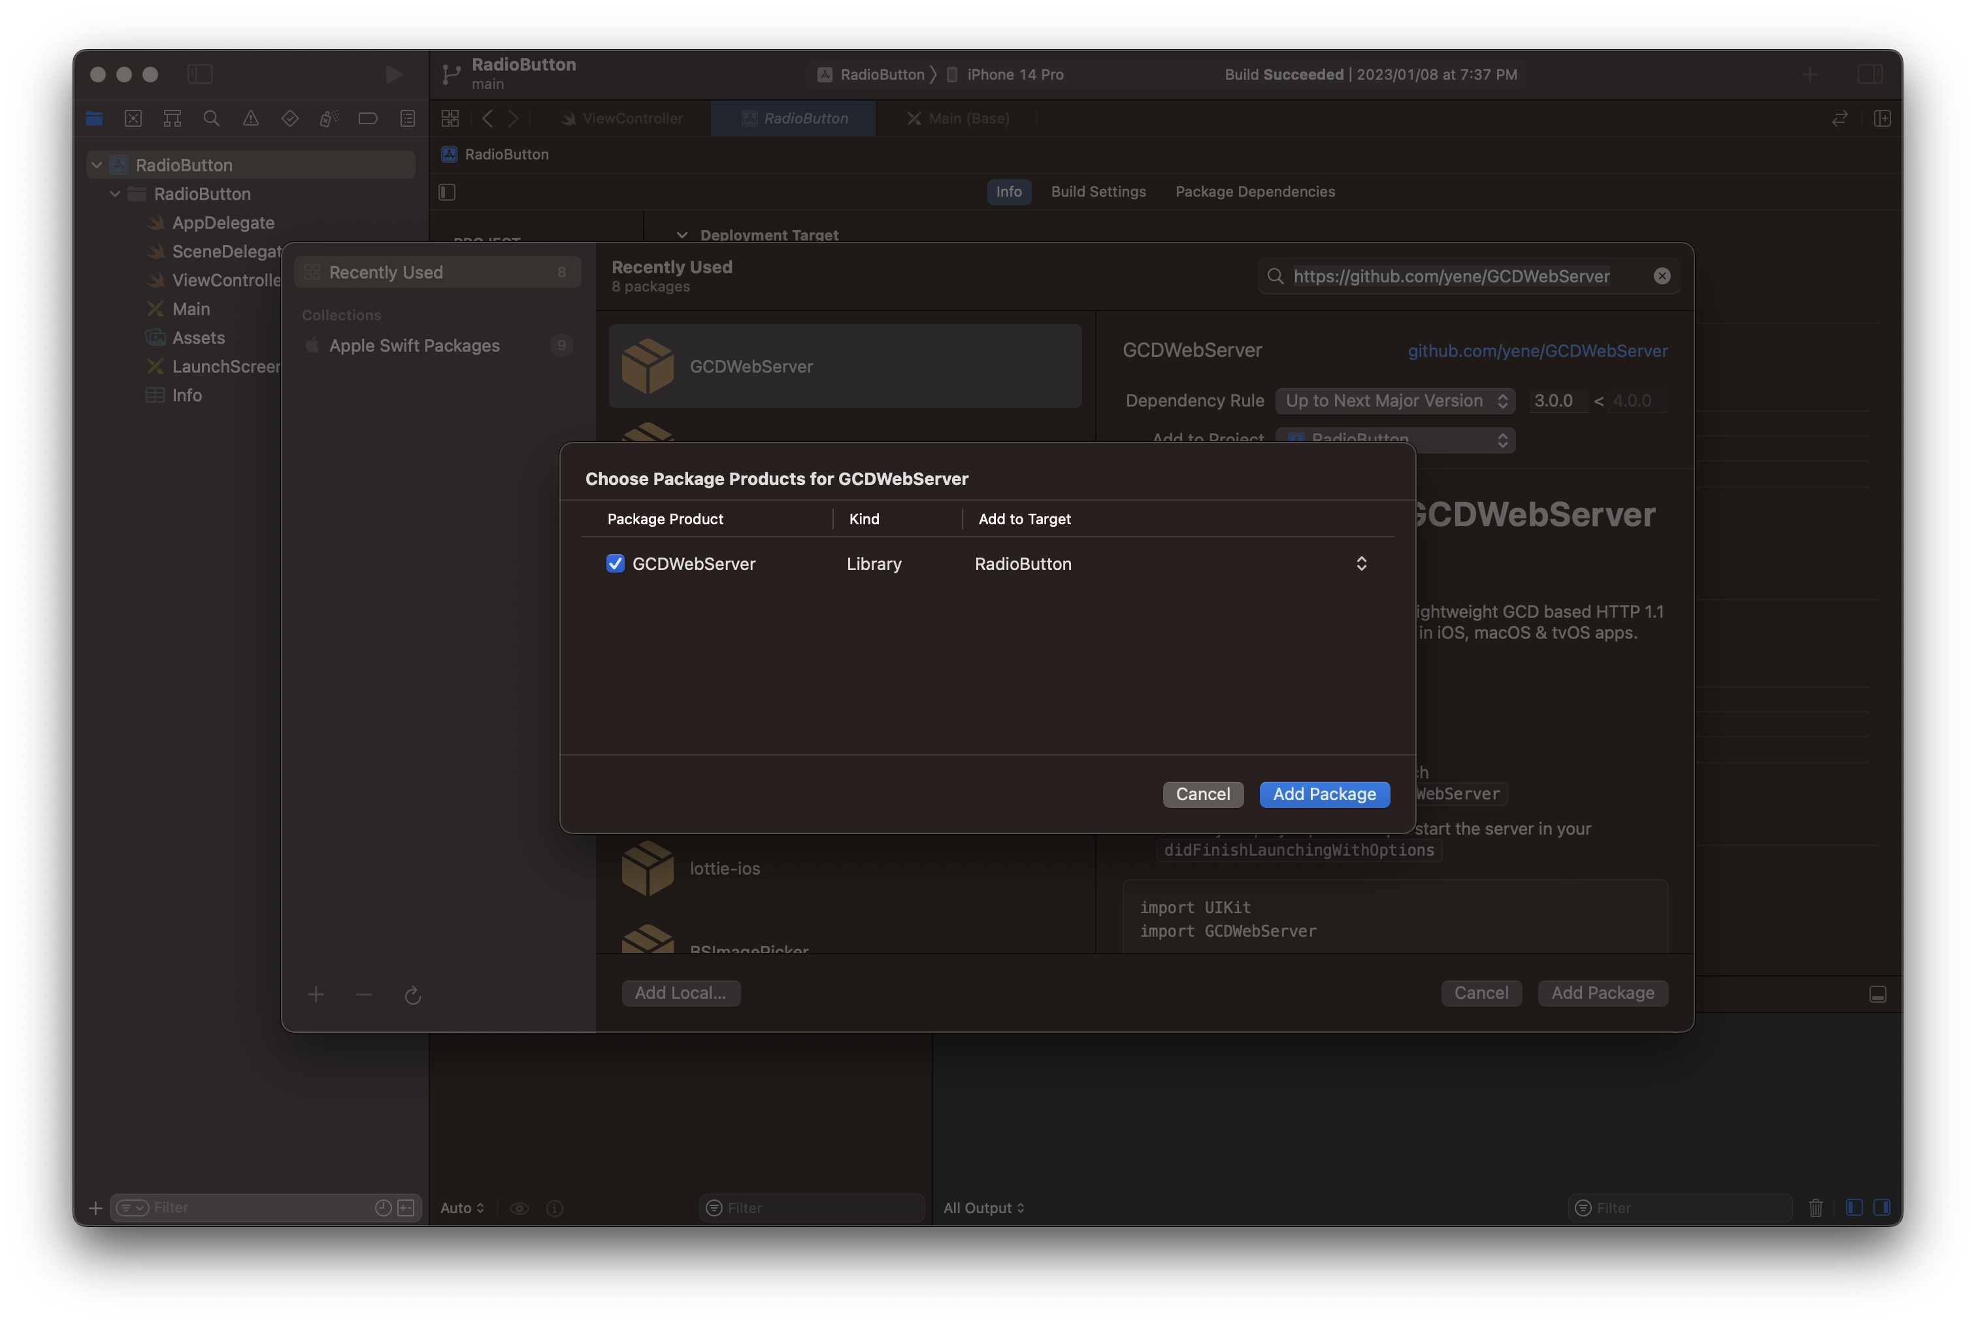Click the minus icon to remove collection
Screen dimensions: 1976x1323
[363, 995]
